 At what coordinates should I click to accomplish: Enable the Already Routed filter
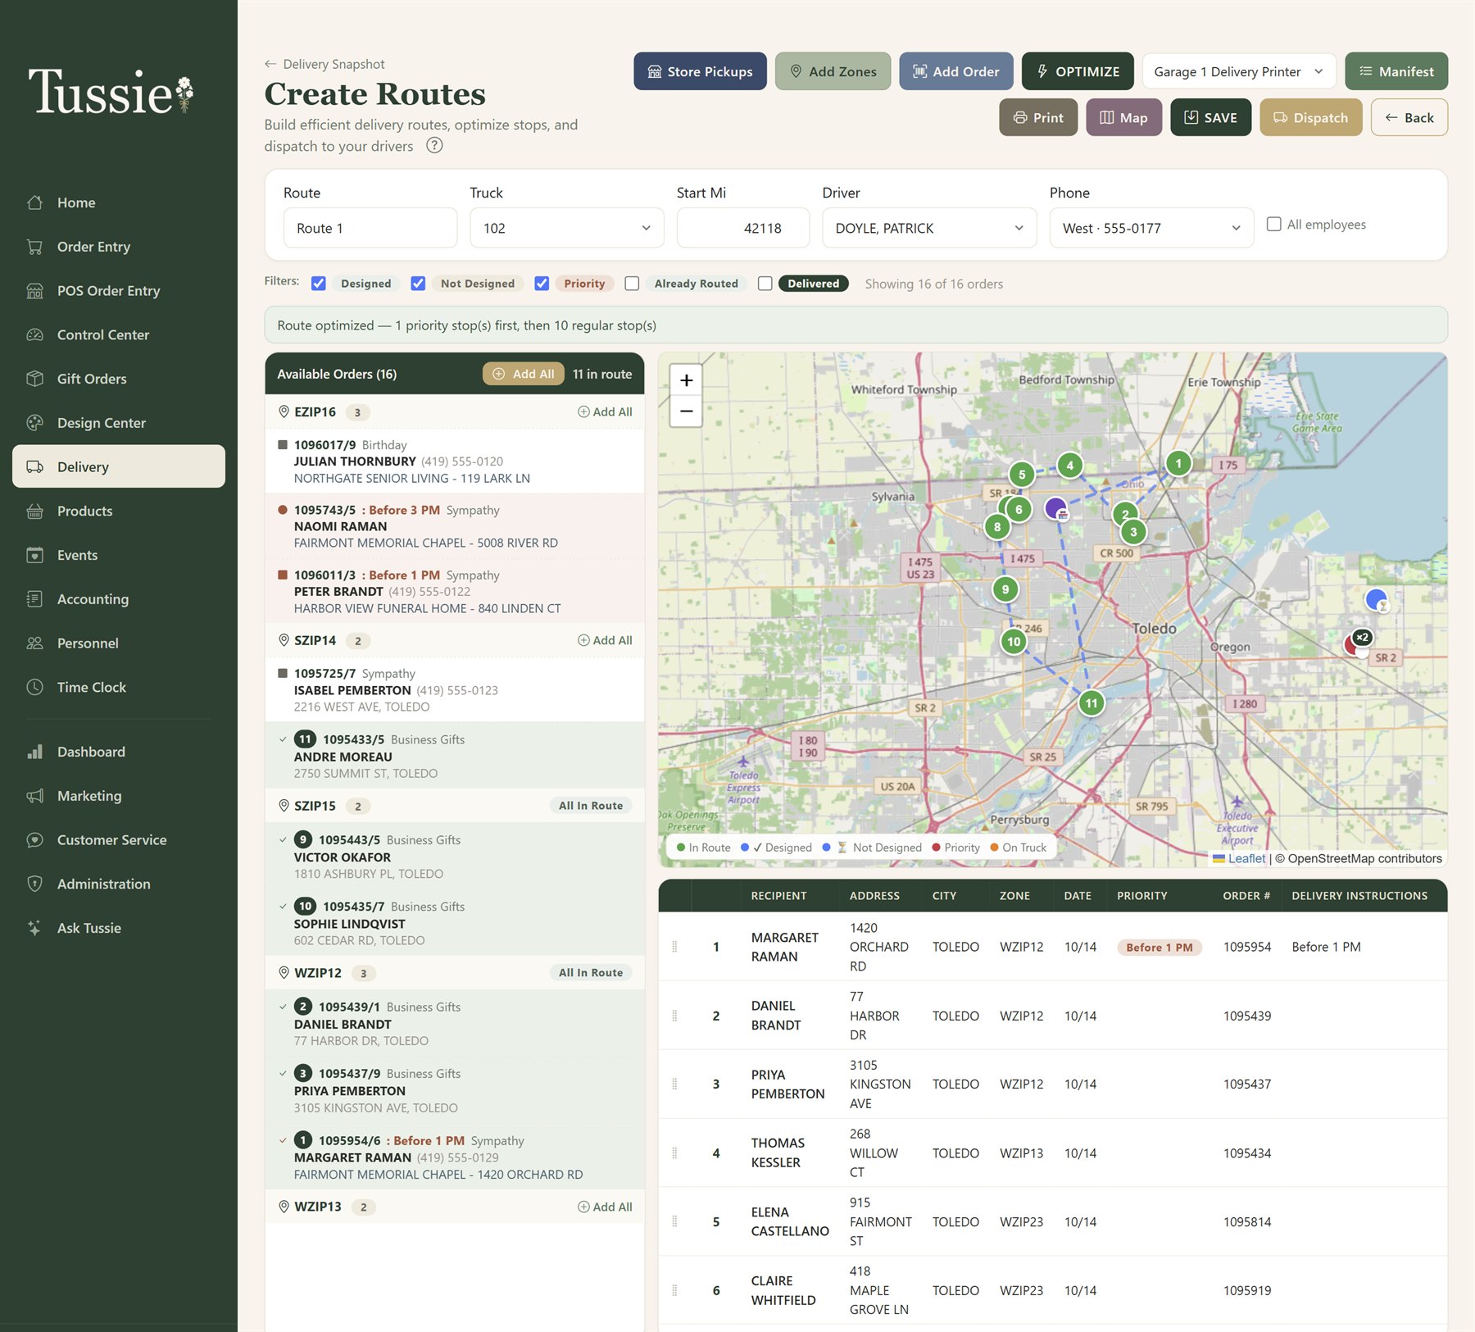tap(632, 284)
